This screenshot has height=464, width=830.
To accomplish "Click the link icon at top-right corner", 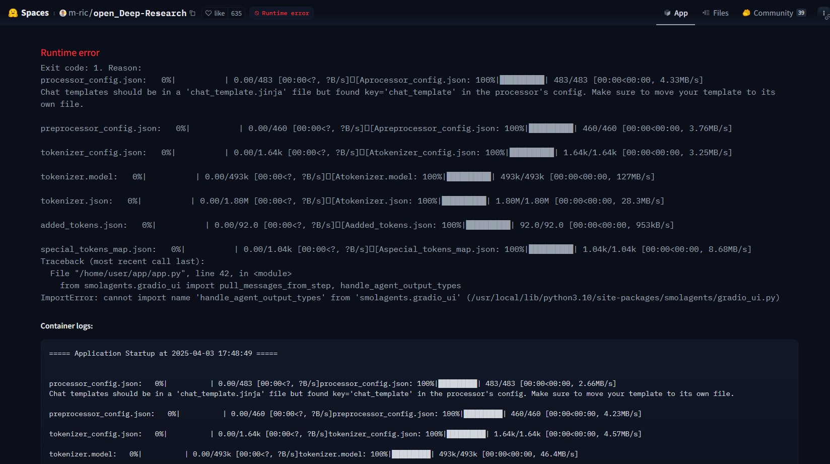I will click(827, 18).
